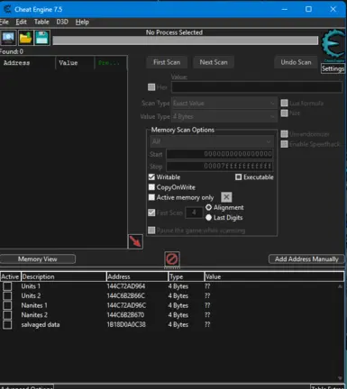Open the D3D menu
Image resolution: width=347 pixels, height=389 pixels.
click(62, 22)
